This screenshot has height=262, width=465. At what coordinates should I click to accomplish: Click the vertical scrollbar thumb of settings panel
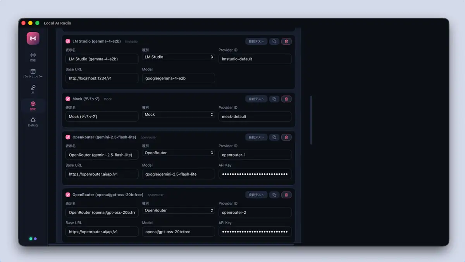311,120
